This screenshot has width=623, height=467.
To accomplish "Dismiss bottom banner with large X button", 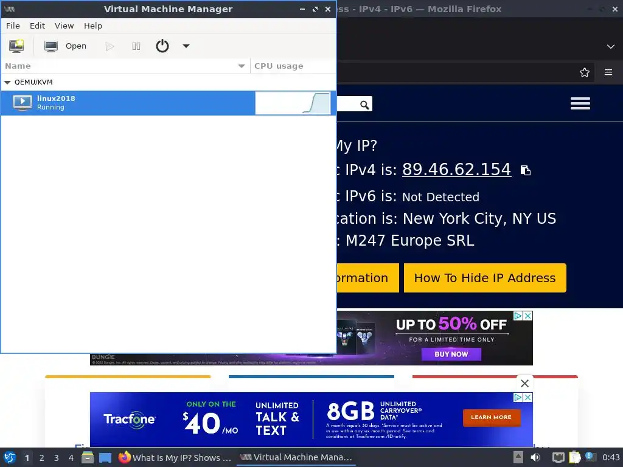I will pos(524,383).
